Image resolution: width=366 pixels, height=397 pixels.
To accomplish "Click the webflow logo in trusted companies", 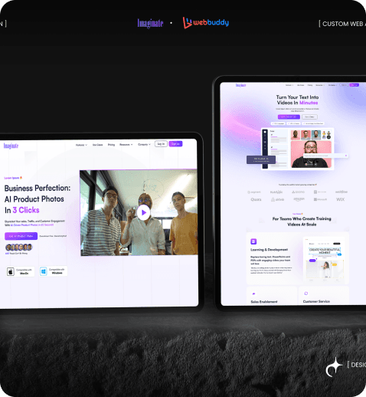I will pyautogui.click(x=341, y=192).
